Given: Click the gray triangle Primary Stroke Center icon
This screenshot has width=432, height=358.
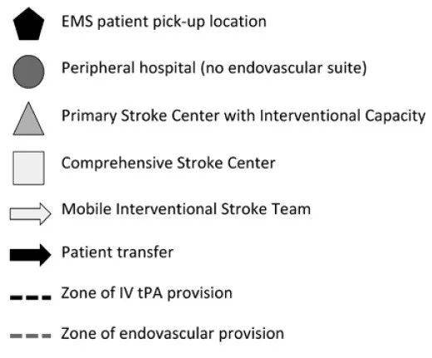Looking at the screenshot, I should (x=28, y=119).
